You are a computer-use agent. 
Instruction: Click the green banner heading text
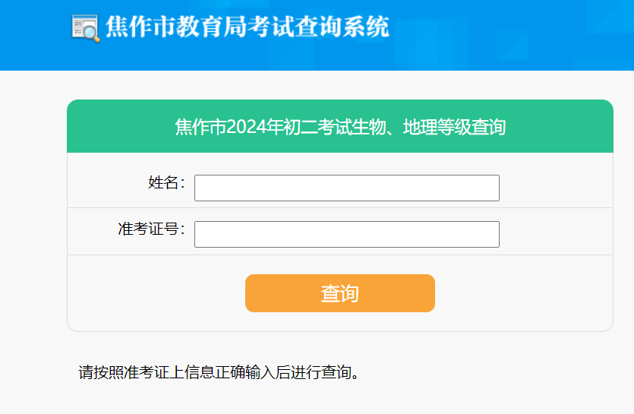340,127
